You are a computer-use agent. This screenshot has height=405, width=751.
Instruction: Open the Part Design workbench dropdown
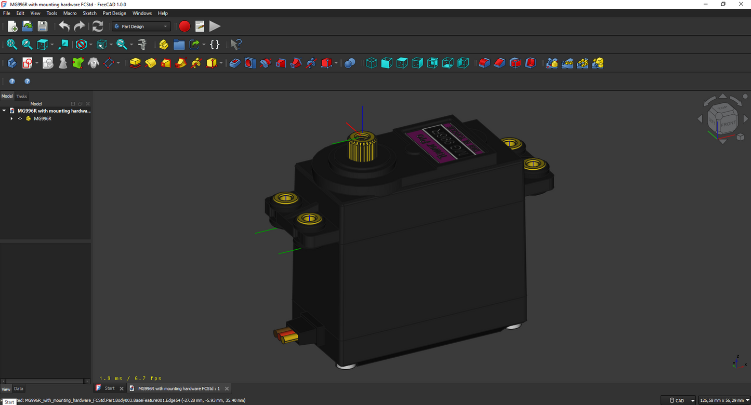point(141,26)
